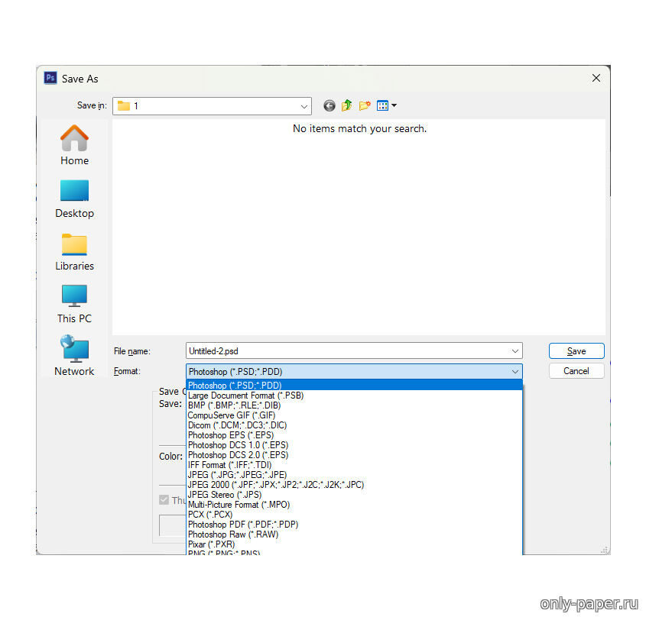Open the View Menu icon dropdown
Viewport: 646px width, 620px height.
click(386, 105)
